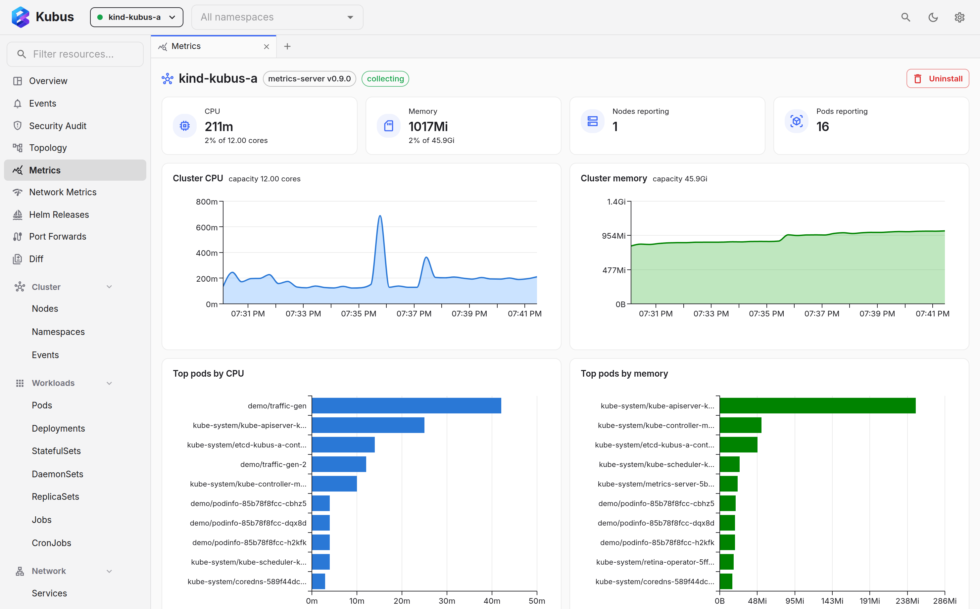Click kube-system/metrics-server-5b... memory label
This screenshot has height=609, width=980.
point(656,484)
